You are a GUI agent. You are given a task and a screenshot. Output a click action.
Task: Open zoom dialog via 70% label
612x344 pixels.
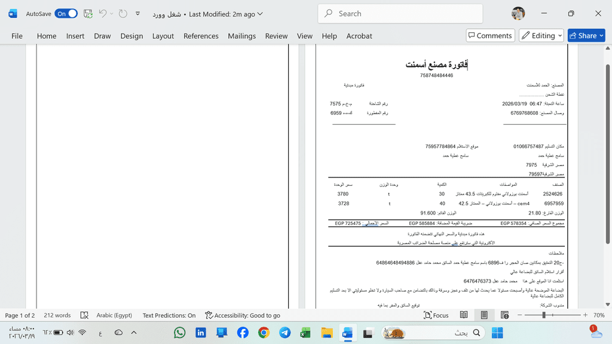coord(599,315)
